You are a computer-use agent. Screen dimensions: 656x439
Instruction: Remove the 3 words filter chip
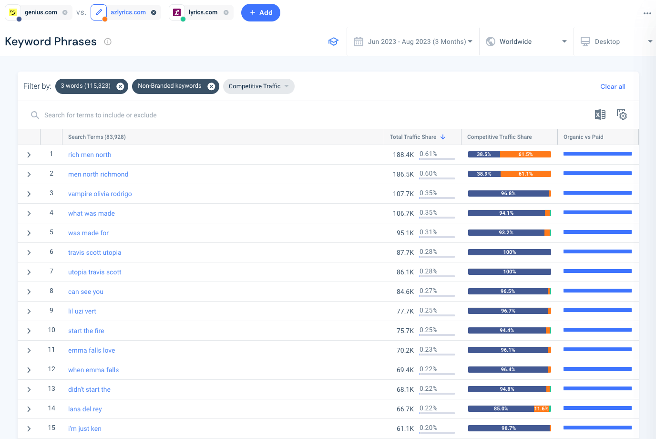pos(120,86)
